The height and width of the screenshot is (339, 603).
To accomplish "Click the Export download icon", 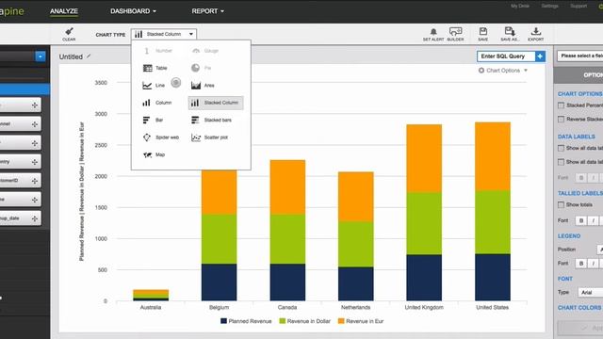I will pyautogui.click(x=536, y=31).
